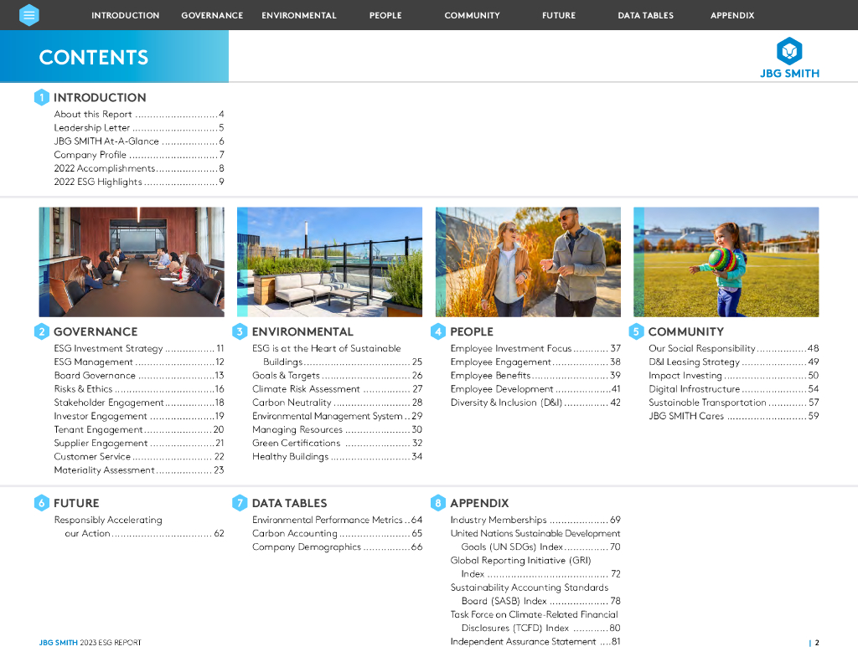Screen dimensions: 858x662
Task: Open Goals & Targets entry
Action: pos(337,376)
